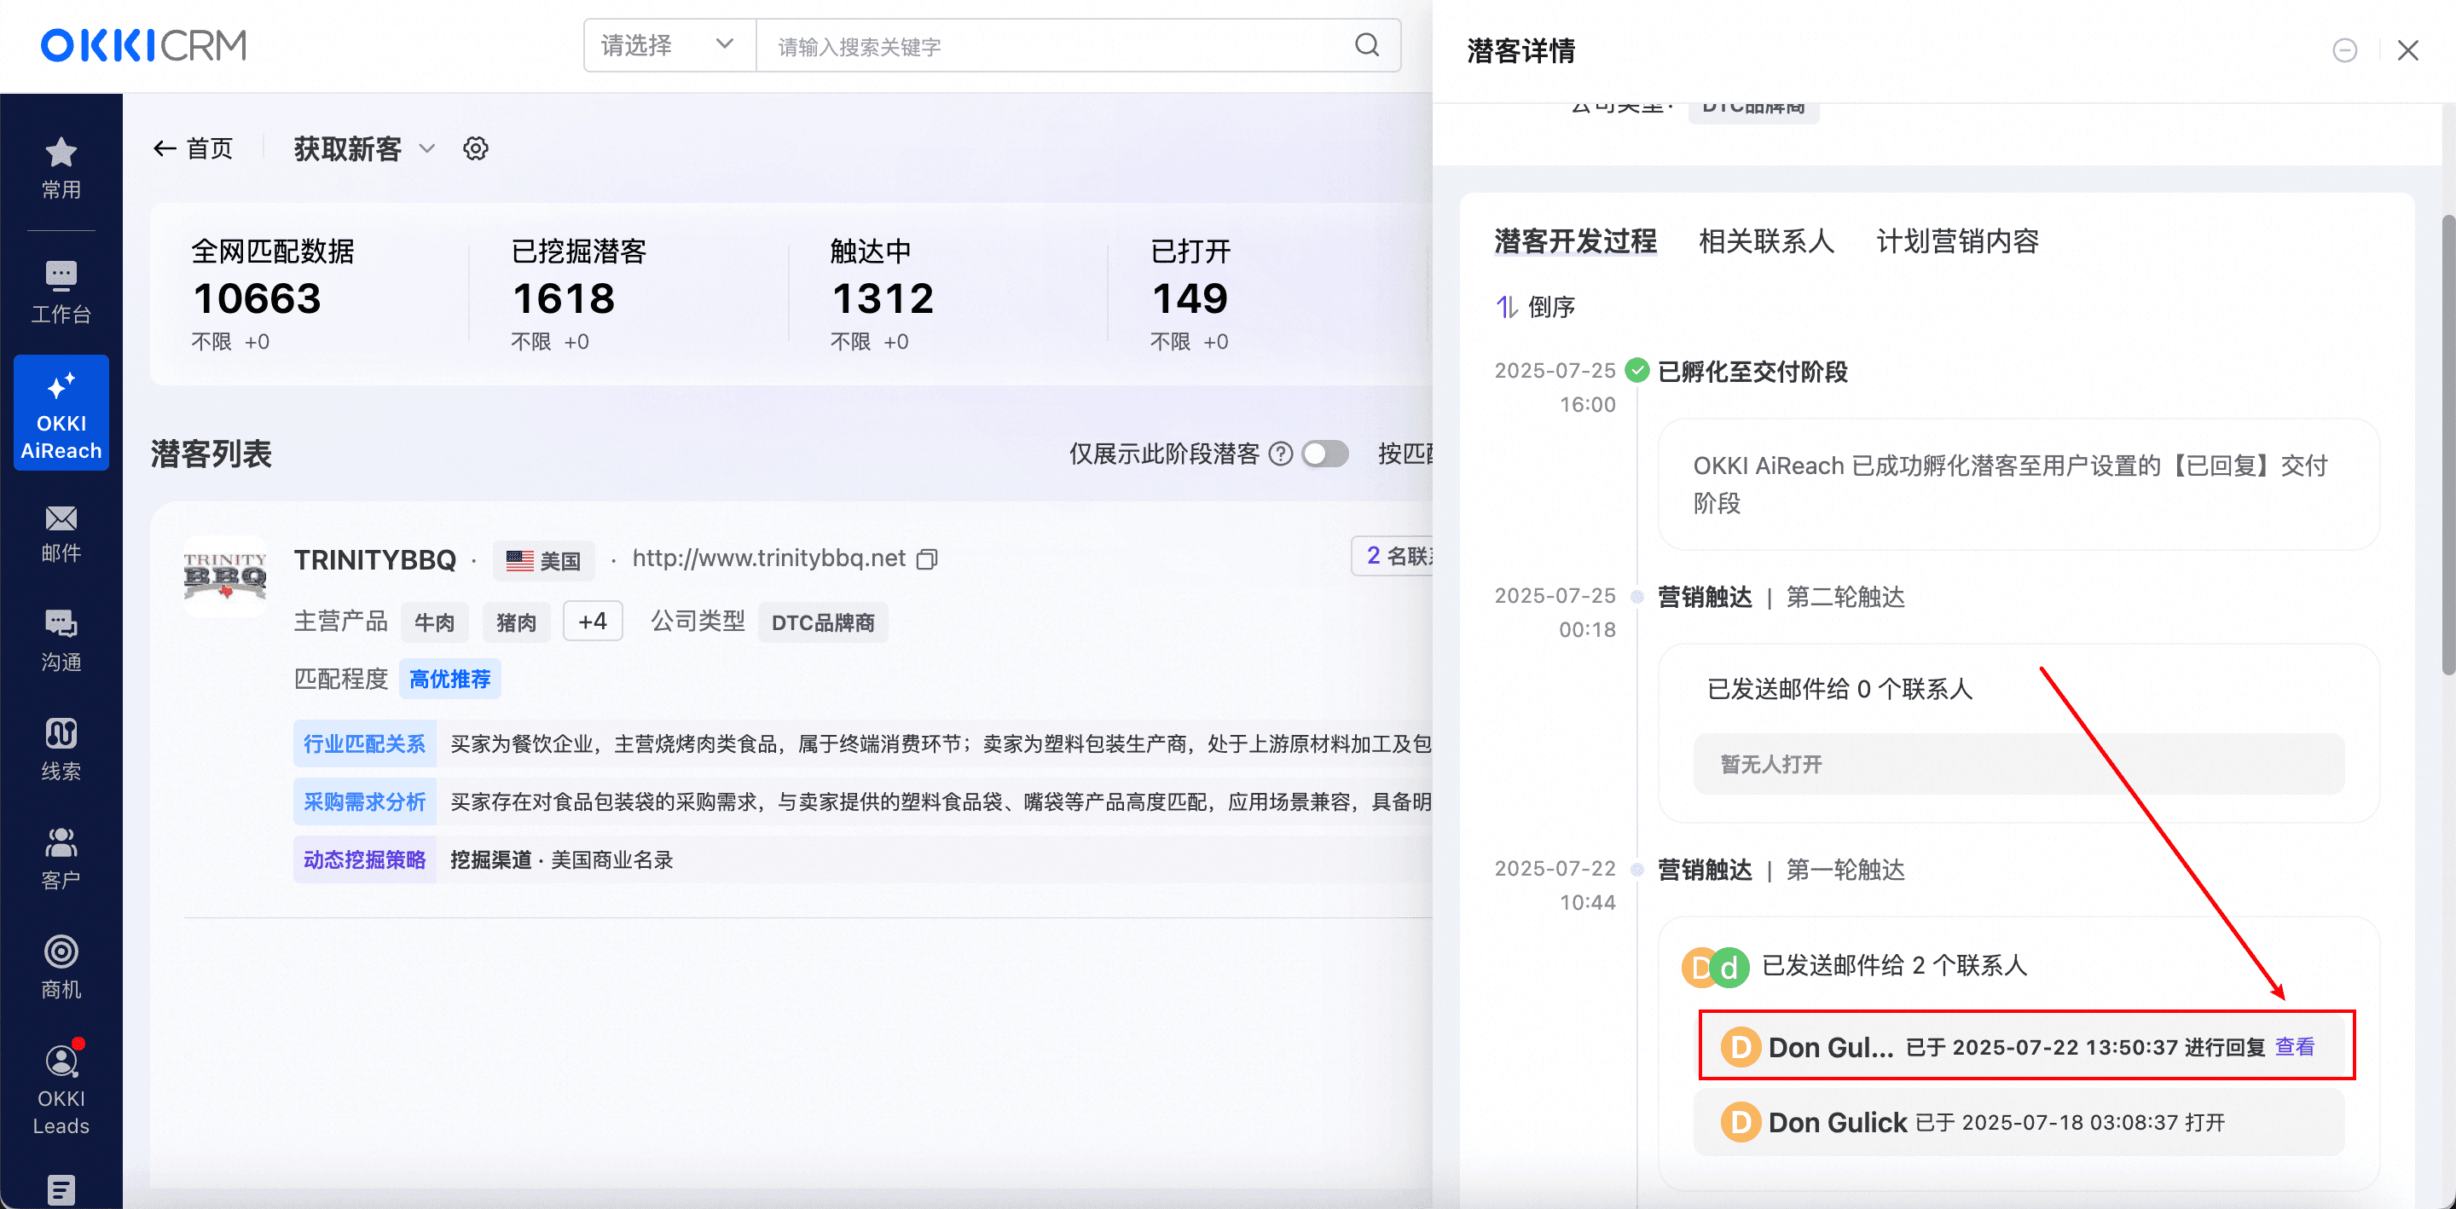Screen dimensions: 2456x1209
Task: Expand the +4 more products tag
Action: coord(592,622)
